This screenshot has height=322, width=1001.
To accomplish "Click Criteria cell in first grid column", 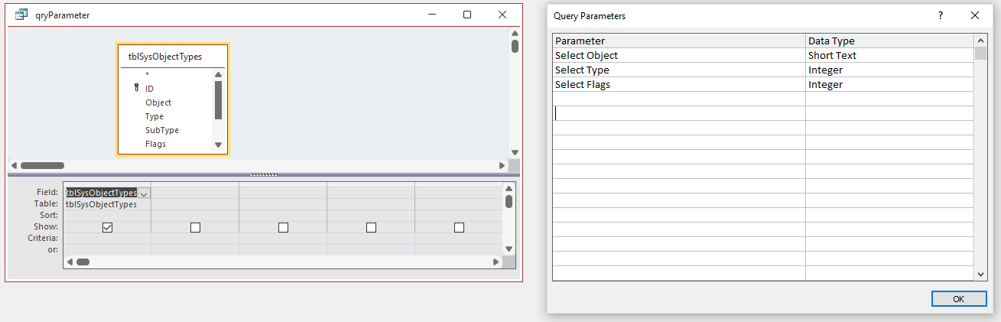I will (x=107, y=239).
